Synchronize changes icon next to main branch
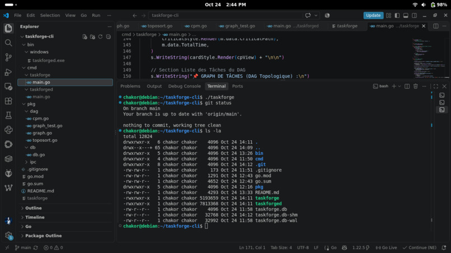Image resolution: width=451 pixels, height=253 pixels. point(36,247)
